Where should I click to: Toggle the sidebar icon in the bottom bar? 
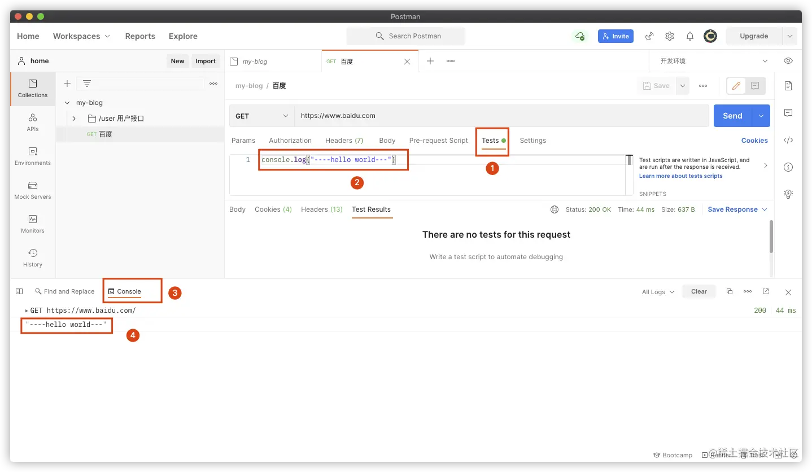coord(19,291)
